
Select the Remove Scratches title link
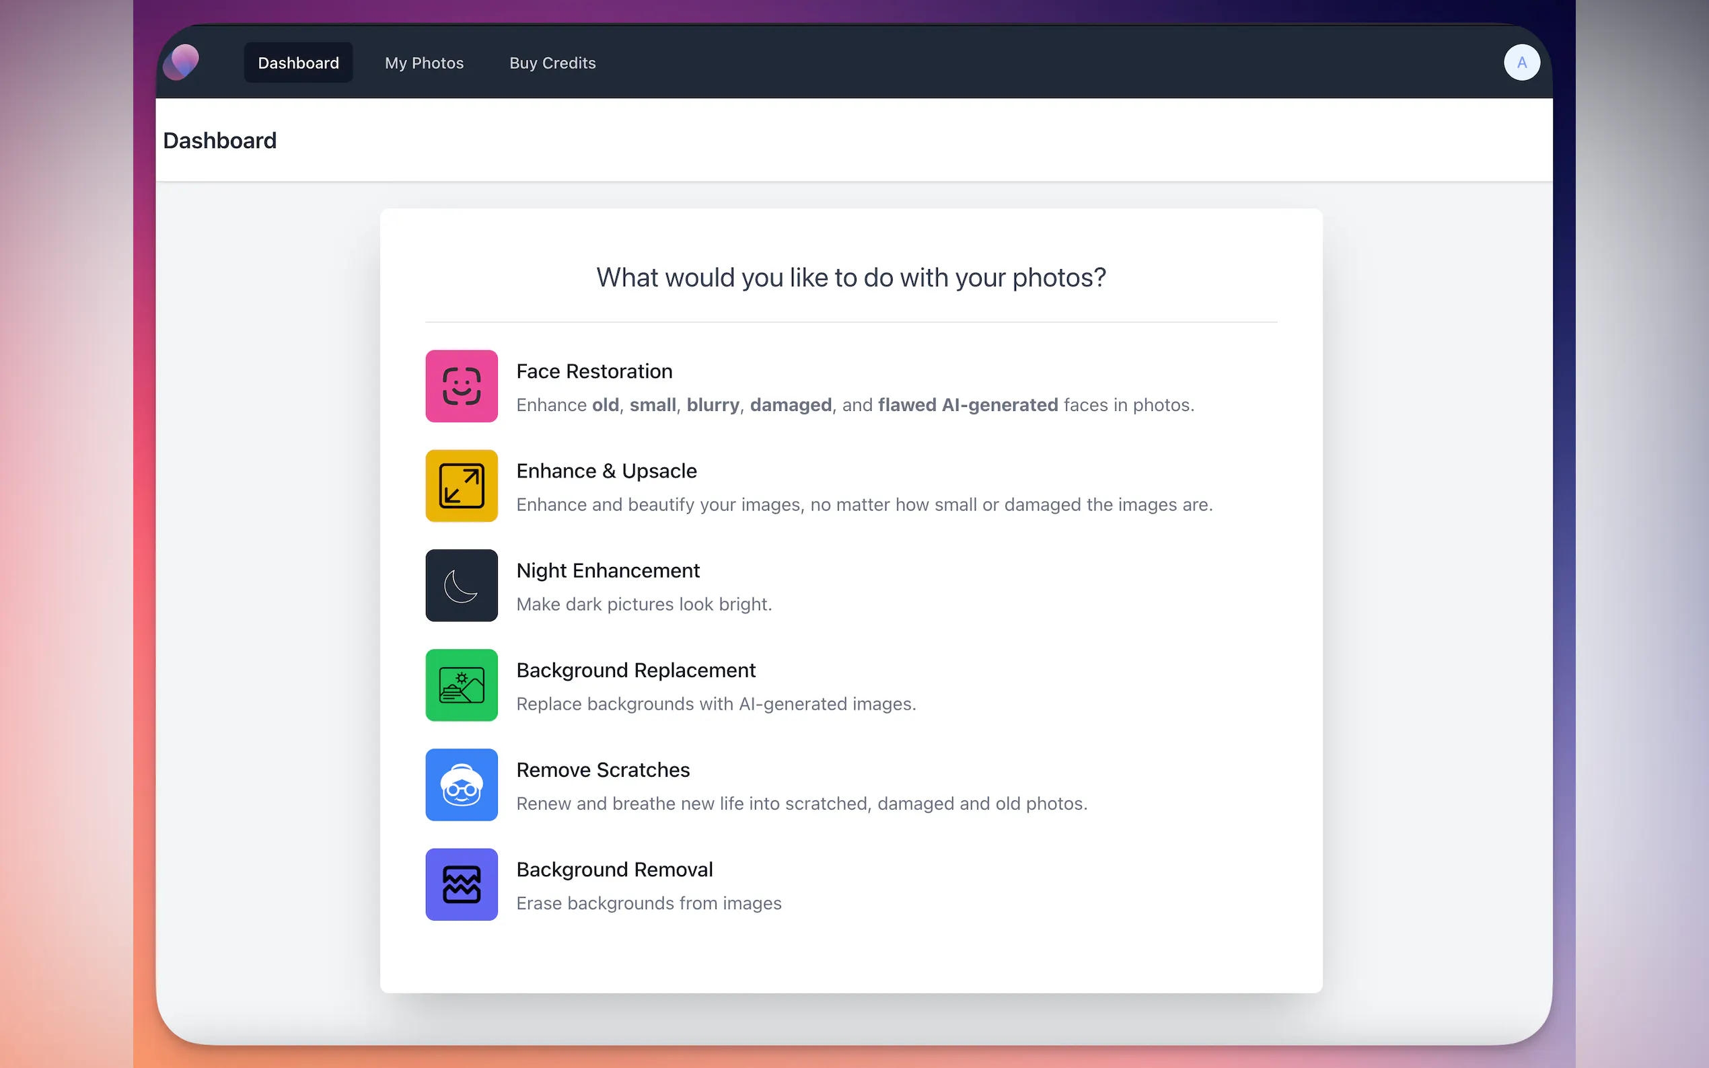pyautogui.click(x=603, y=770)
